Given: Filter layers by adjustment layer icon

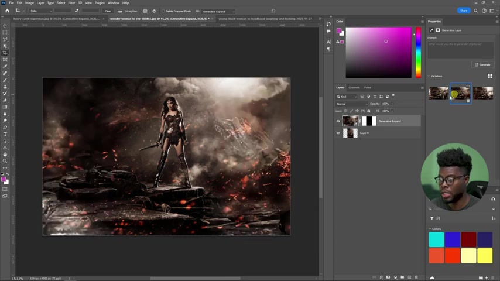Looking at the screenshot, I should coord(369,97).
